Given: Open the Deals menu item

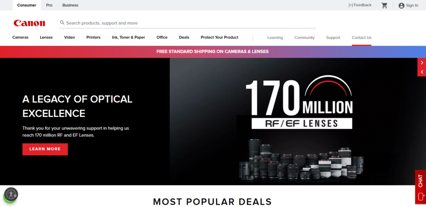Looking at the screenshot, I should point(184,37).
